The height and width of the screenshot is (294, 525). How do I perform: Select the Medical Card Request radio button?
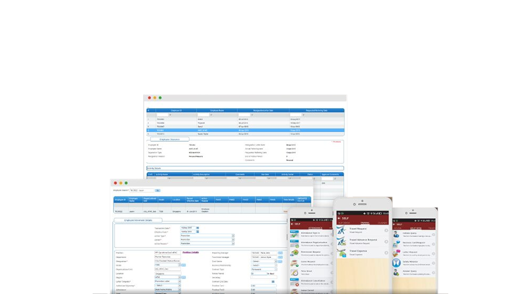pyautogui.click(x=434, y=244)
